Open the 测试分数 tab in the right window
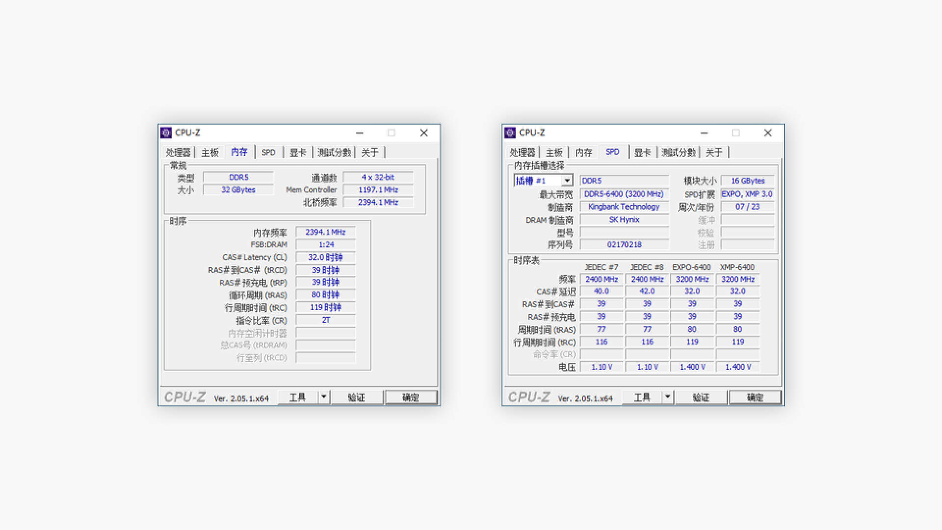Screen dimensions: 942x530 coord(679,153)
